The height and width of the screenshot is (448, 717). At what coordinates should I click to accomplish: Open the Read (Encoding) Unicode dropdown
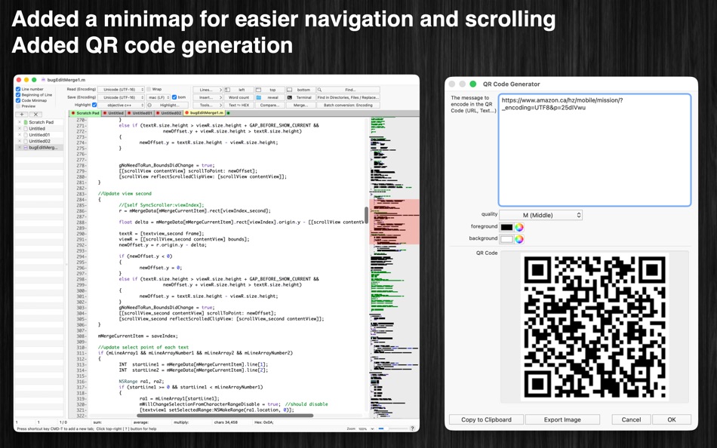pos(121,90)
